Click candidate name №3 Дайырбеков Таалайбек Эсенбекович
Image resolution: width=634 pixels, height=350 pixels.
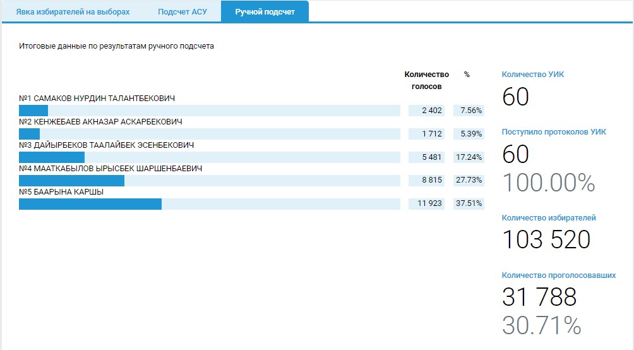coord(106,145)
